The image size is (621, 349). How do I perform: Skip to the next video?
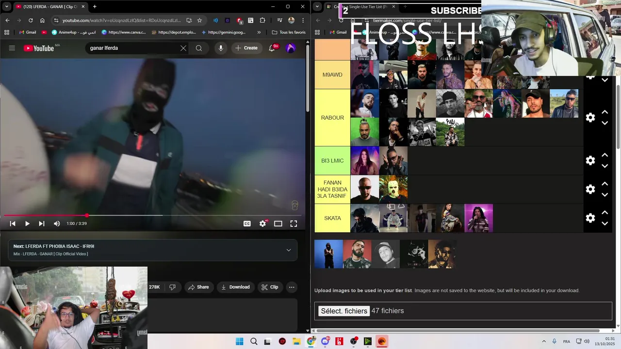point(42,223)
